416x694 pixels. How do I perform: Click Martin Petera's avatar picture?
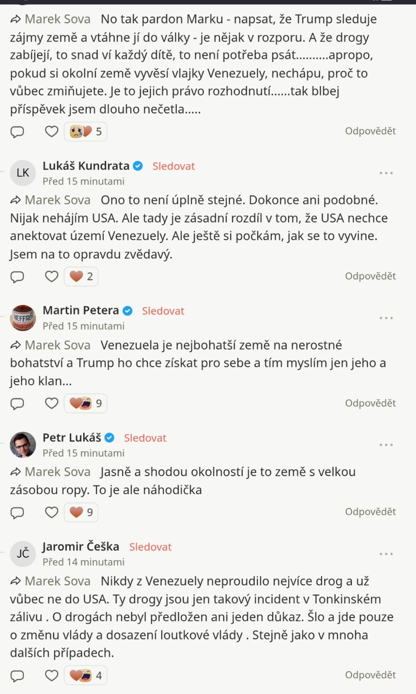pyautogui.click(x=23, y=318)
